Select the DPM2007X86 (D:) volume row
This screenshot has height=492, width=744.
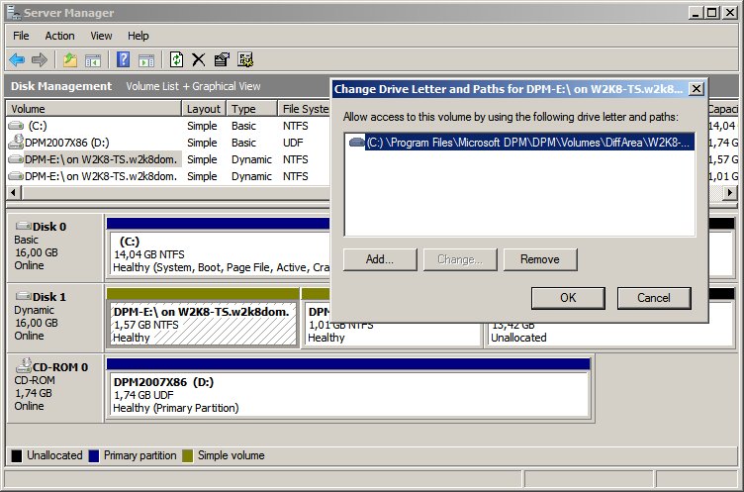click(x=168, y=143)
